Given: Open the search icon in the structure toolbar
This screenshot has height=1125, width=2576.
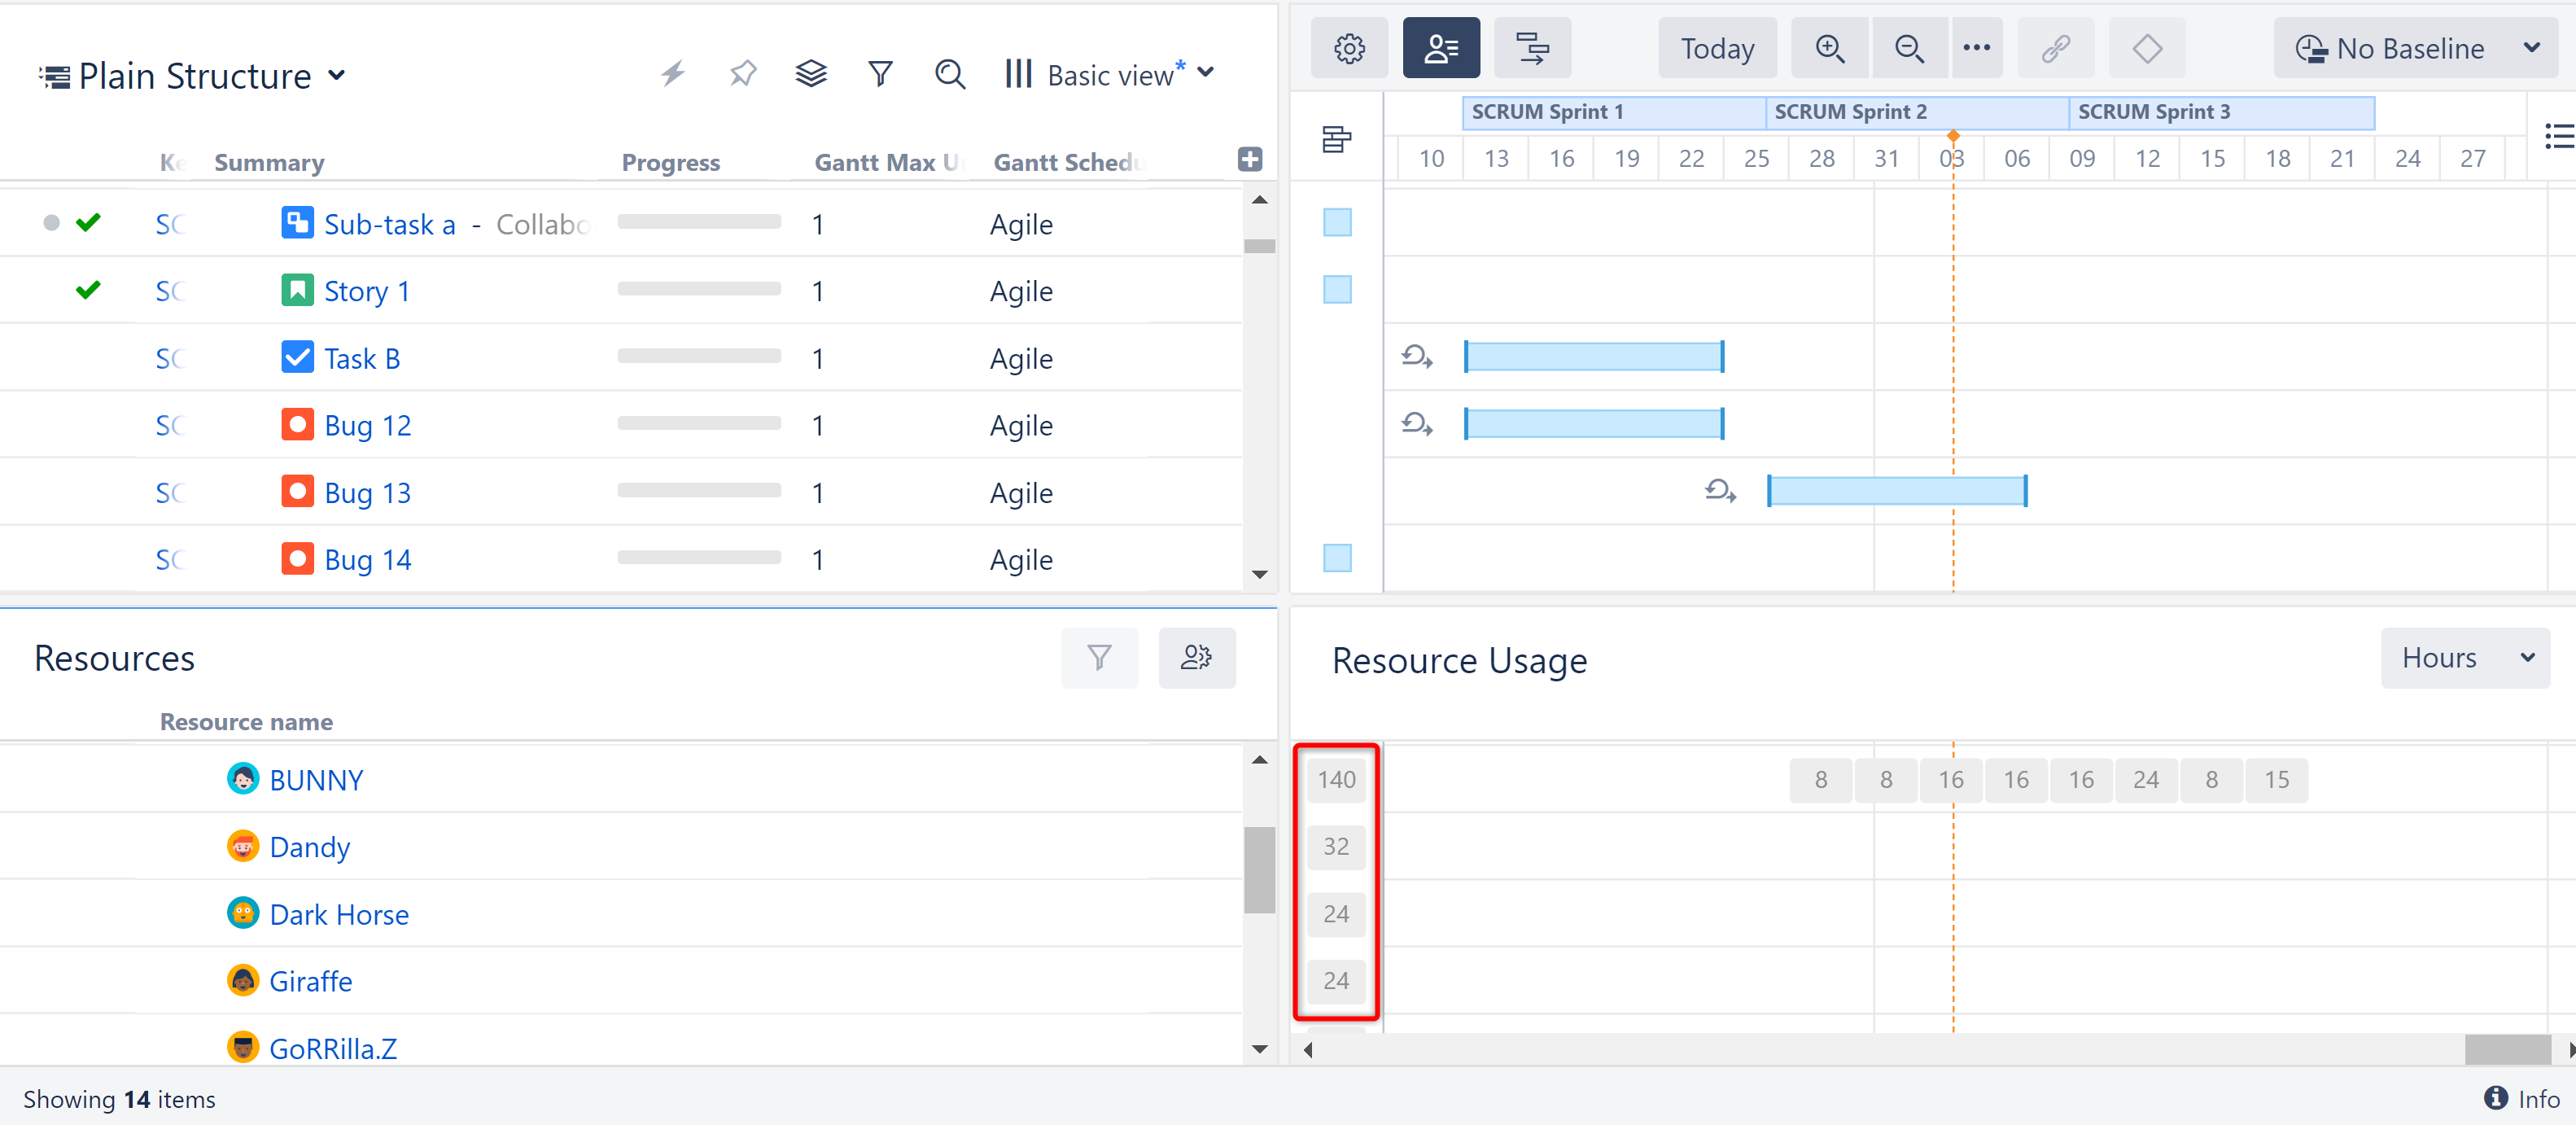Looking at the screenshot, I should pyautogui.click(x=949, y=73).
